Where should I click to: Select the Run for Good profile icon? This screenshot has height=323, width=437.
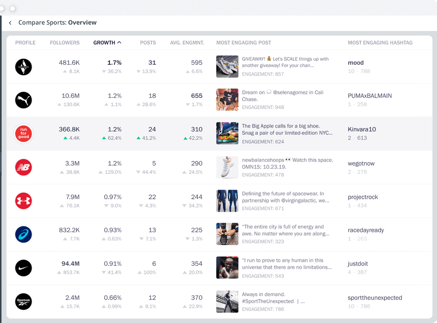[x=23, y=134]
